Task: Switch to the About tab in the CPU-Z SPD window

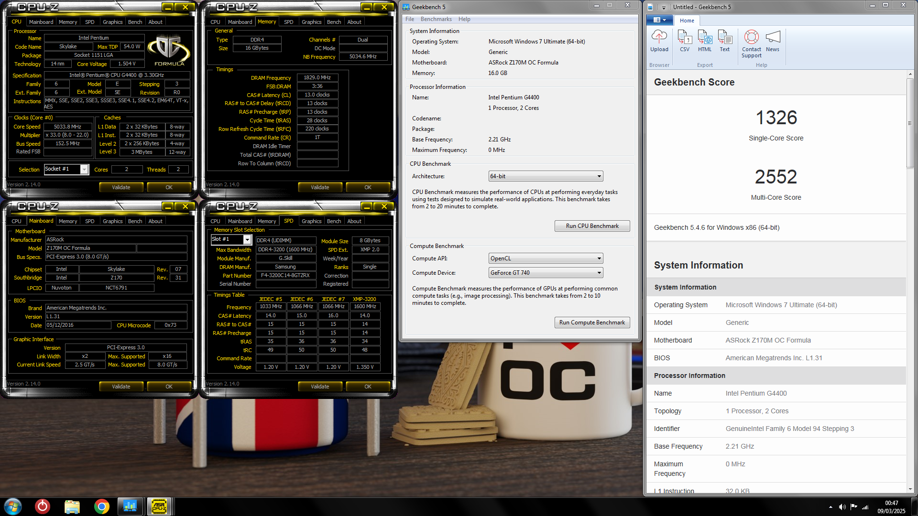Action: click(x=354, y=221)
